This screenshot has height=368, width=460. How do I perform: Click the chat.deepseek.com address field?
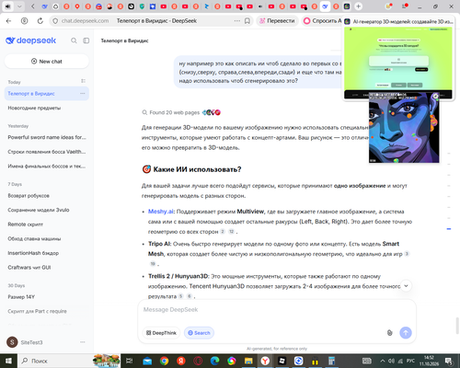click(x=85, y=21)
